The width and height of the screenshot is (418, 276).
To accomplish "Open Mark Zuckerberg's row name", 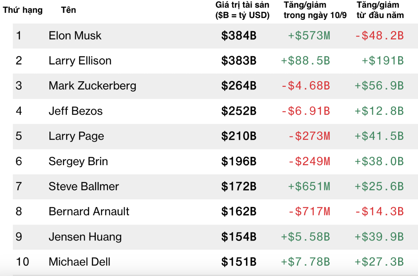I will coord(92,86).
